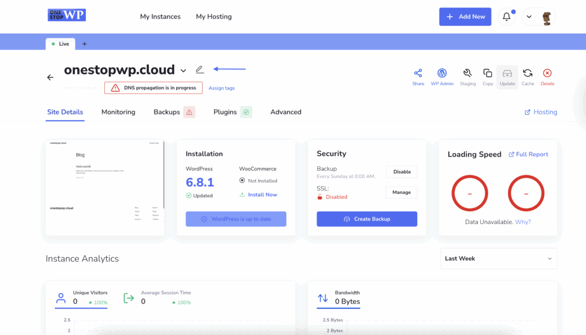Click the WordPress version 6.8.1

tap(200, 182)
